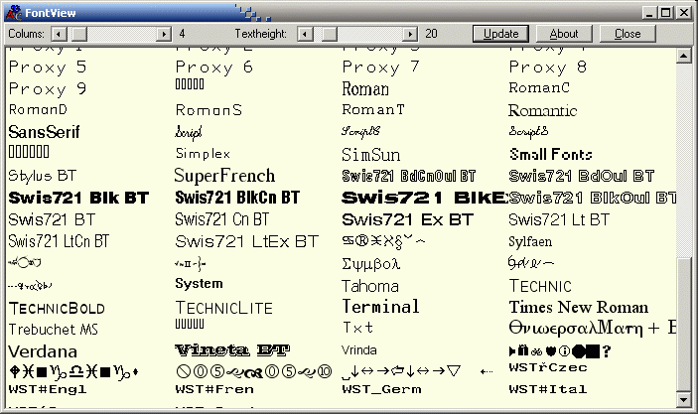Click the Roman font sample
The image size is (698, 414).
365,88
